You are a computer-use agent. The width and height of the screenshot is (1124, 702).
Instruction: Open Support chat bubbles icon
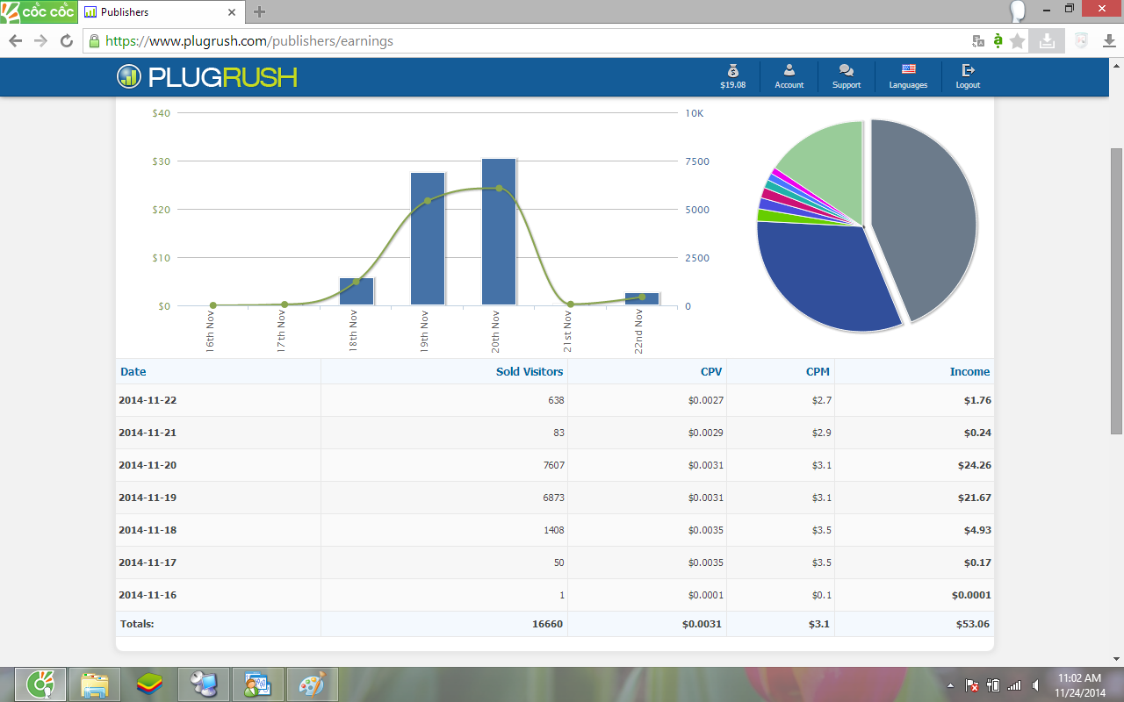(x=846, y=70)
